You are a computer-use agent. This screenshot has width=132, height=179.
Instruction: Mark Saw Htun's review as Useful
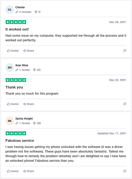(13, 104)
